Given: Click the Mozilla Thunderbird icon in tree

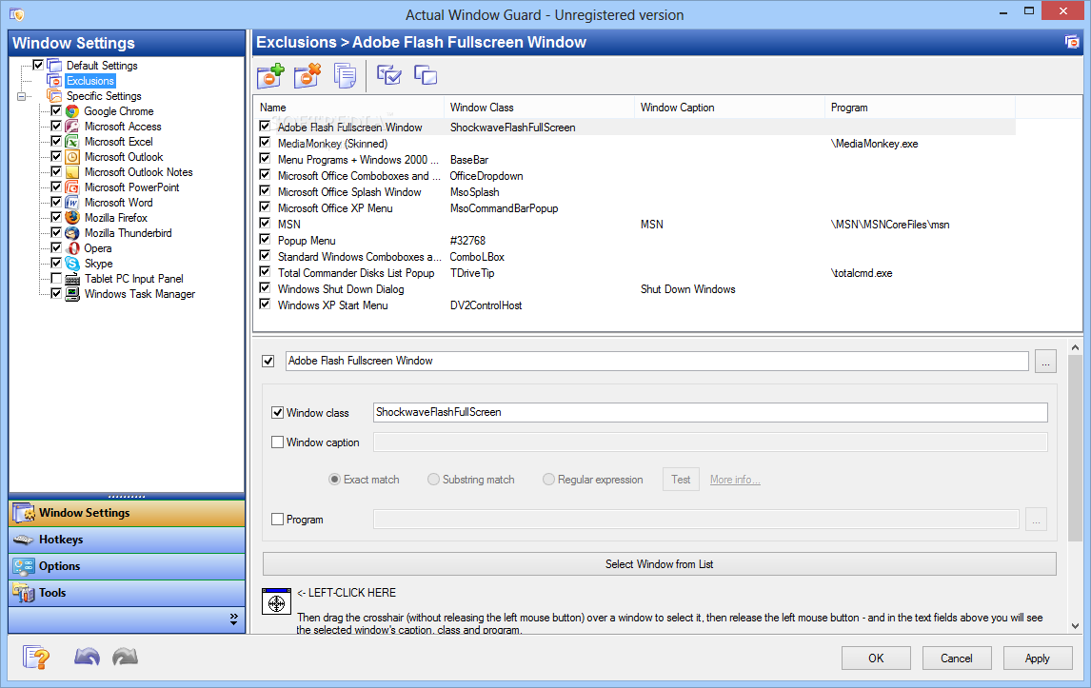Looking at the screenshot, I should pyautogui.click(x=72, y=233).
